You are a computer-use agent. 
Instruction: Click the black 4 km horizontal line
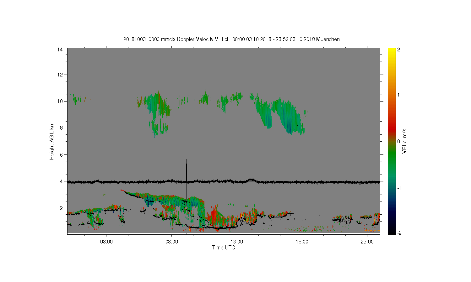pyautogui.click(x=224, y=181)
